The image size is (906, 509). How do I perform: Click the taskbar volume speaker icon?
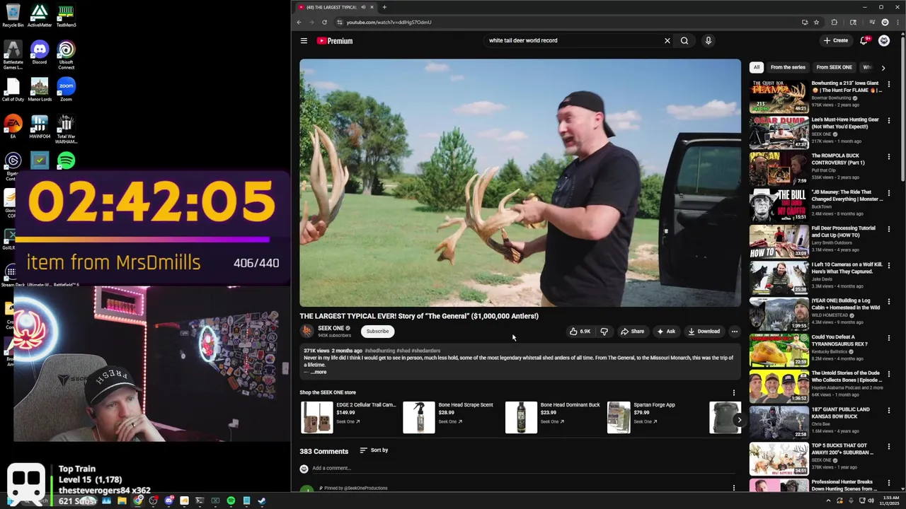[871, 501]
